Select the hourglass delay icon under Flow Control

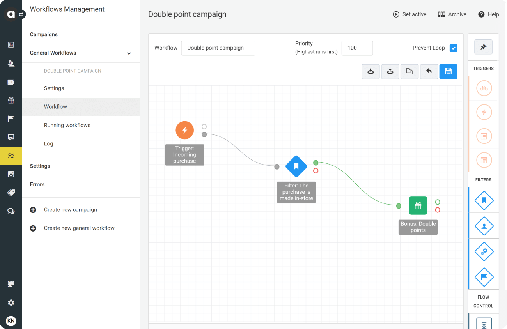[484, 324]
